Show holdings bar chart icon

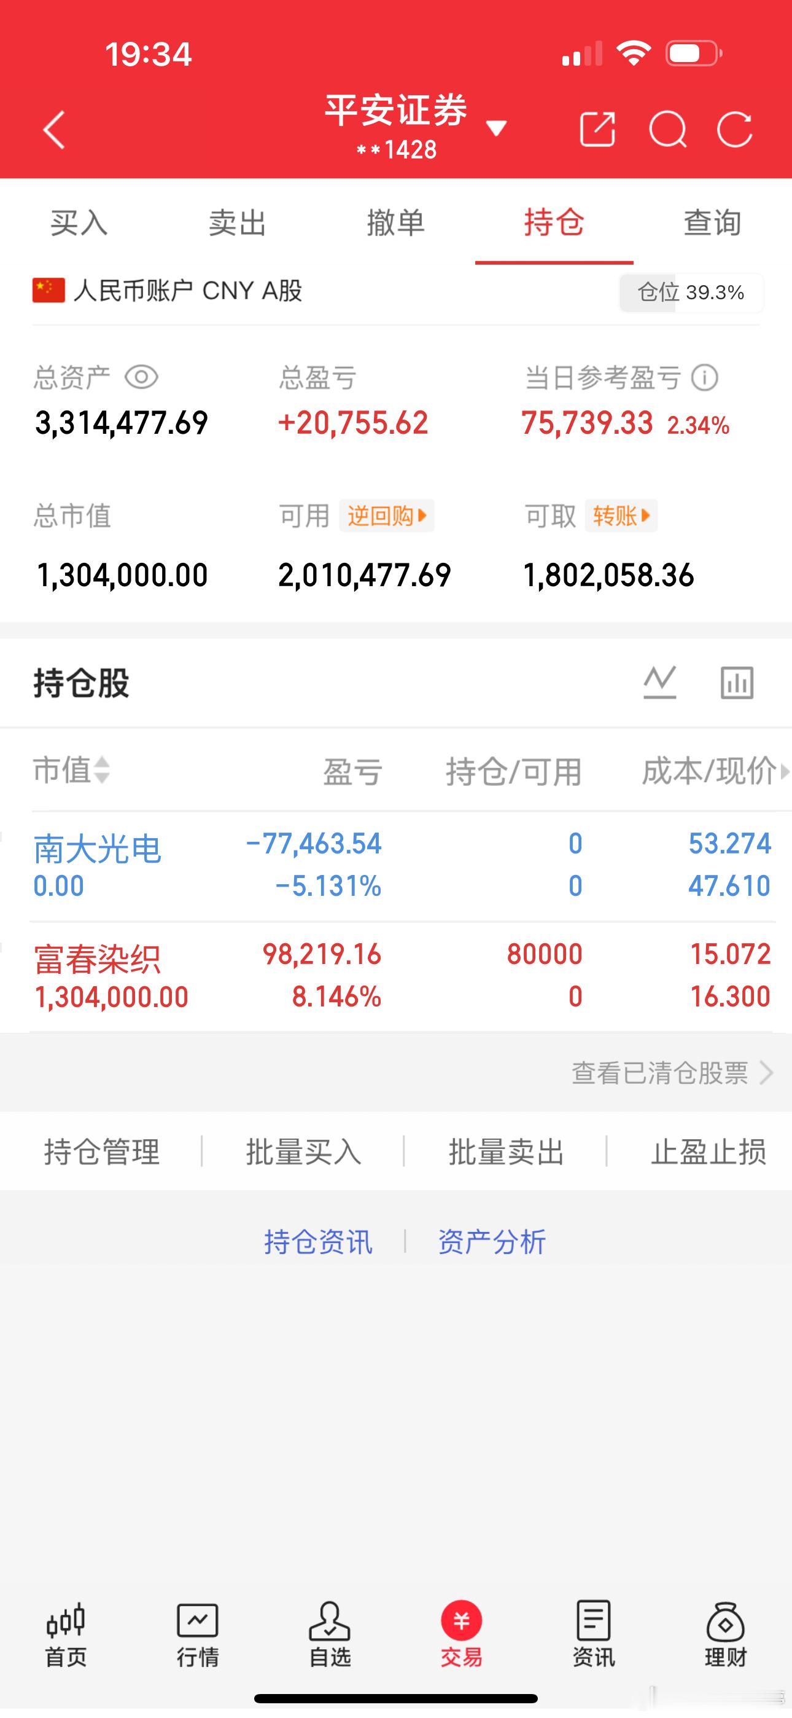(x=737, y=682)
